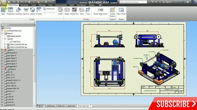Pick the Overlay view tool

point(39,11)
